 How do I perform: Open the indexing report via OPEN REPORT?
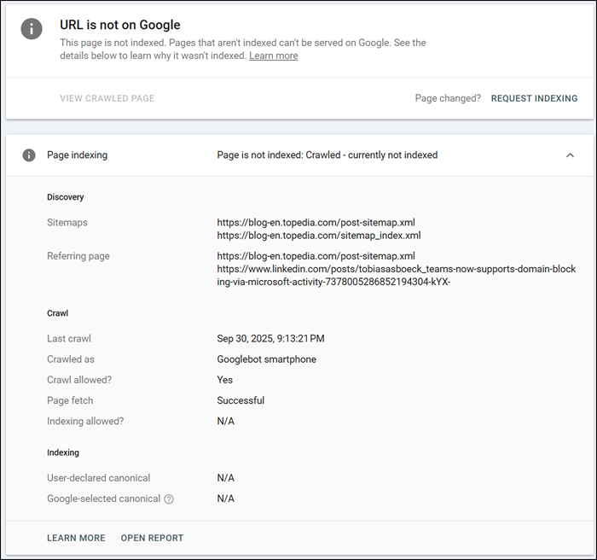[152, 539]
